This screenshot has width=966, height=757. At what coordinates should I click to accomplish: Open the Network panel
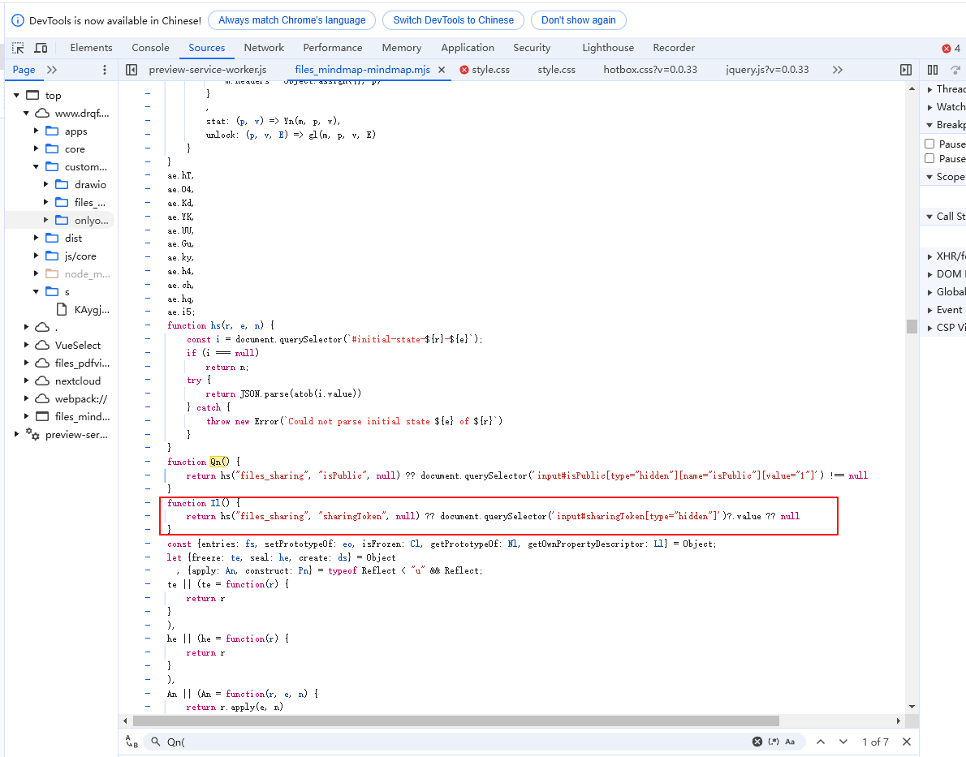264,47
